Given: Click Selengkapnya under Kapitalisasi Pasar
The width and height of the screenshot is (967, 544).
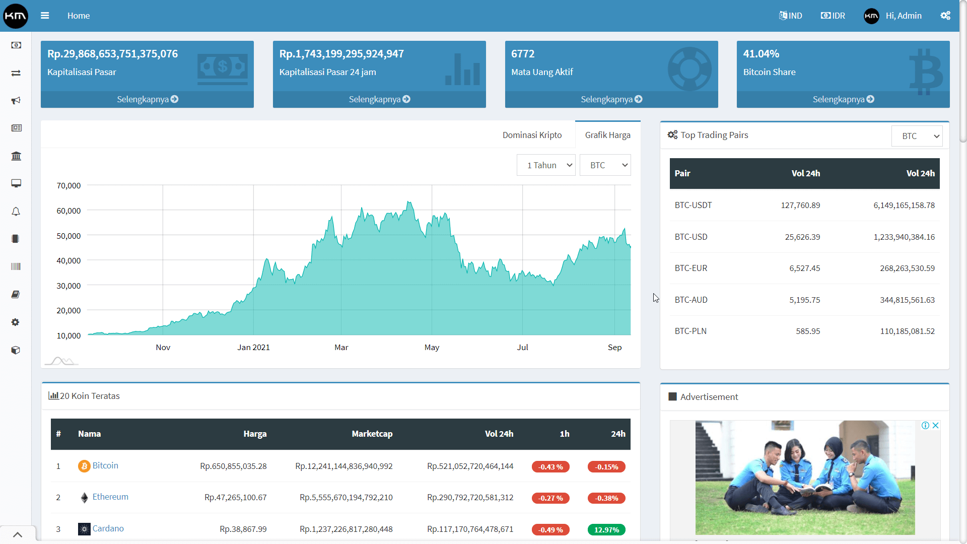Looking at the screenshot, I should pos(147,99).
